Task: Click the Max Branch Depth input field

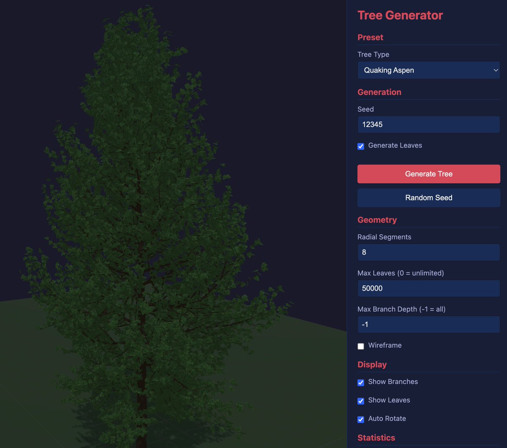Action: pos(429,324)
